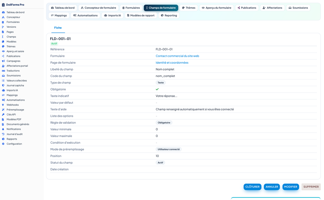
Task: Open the Mappings top tab
Action: coord(59,15)
